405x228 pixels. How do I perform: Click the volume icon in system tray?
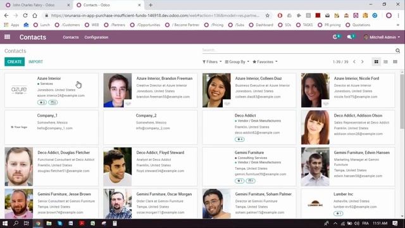coord(357,224)
